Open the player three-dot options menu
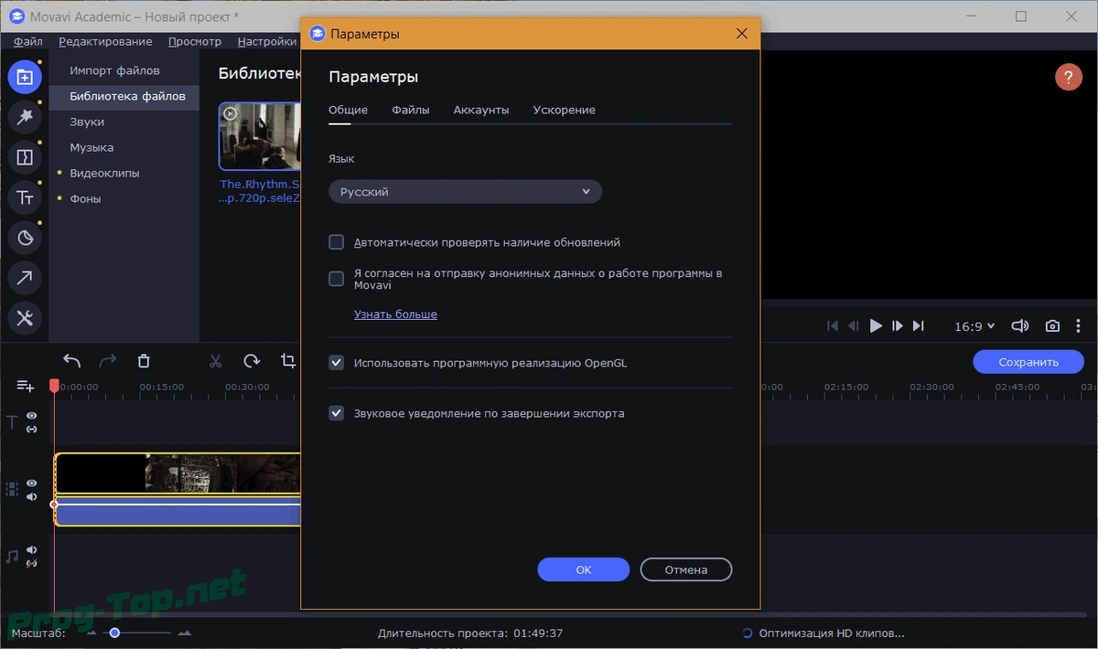The height and width of the screenshot is (649, 1098). pos(1080,326)
